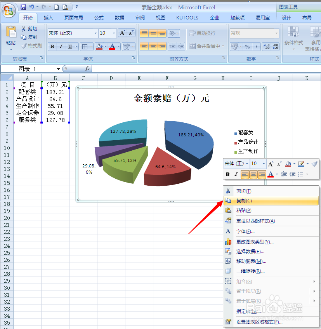321x329 pixels.
Task: Click the Save icon on Quick Access Toolbar
Action: [23, 7]
